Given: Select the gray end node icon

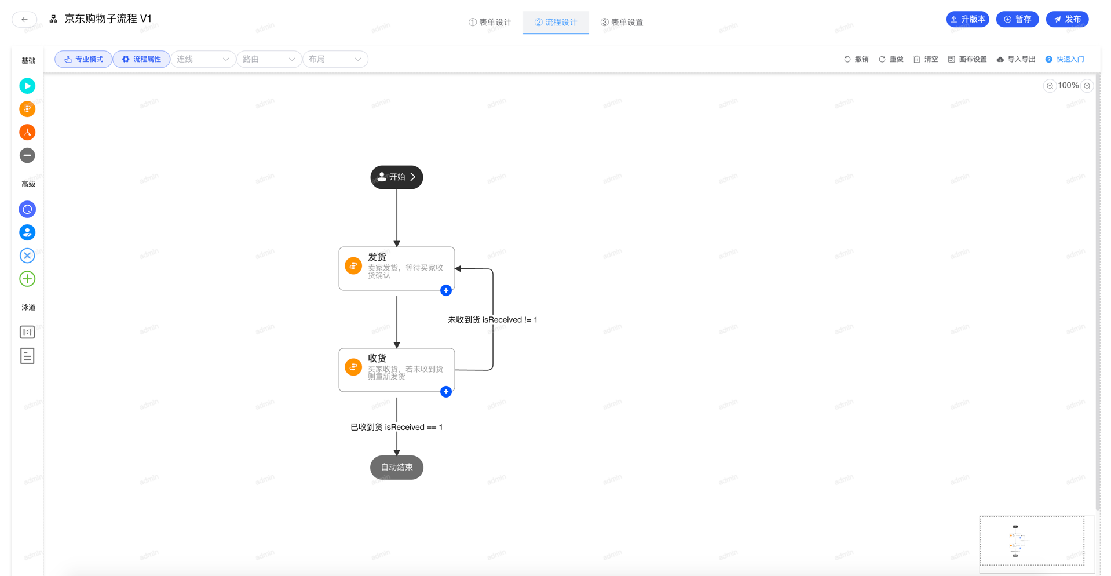Looking at the screenshot, I should pyautogui.click(x=27, y=155).
